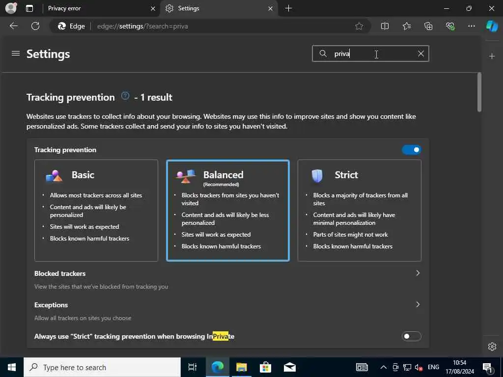Close the Privacy error tab
Image resolution: width=503 pixels, height=377 pixels.
[153, 9]
